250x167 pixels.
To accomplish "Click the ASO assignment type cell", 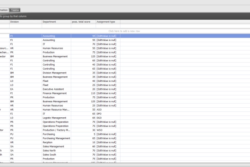I will pyautogui.click(x=108, y=110).
